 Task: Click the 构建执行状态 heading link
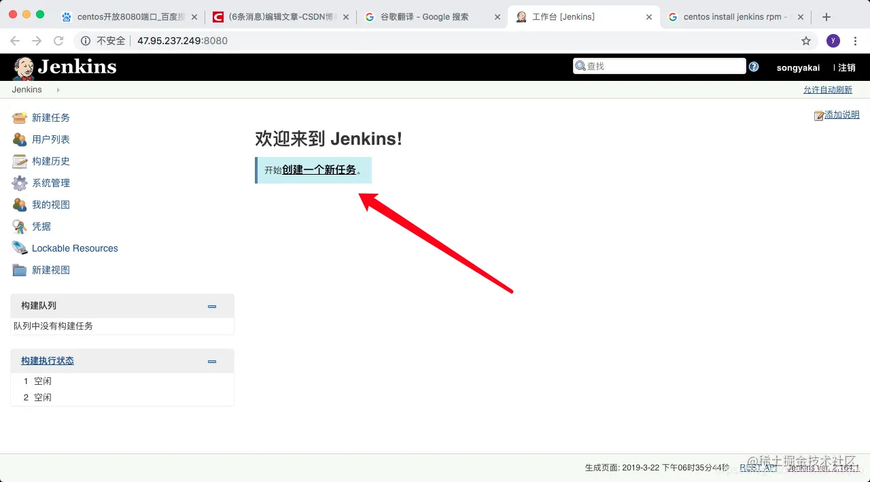48,361
